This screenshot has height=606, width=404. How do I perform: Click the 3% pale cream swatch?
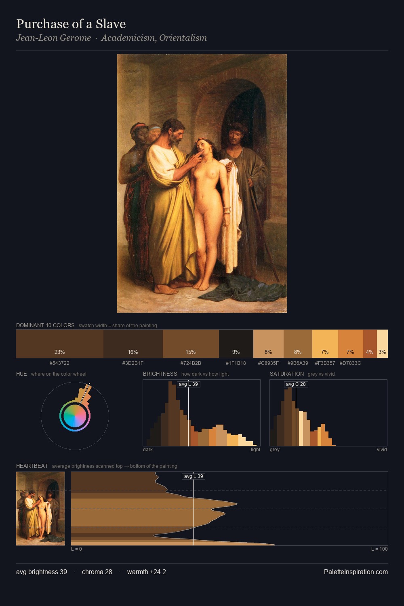pos(382,344)
